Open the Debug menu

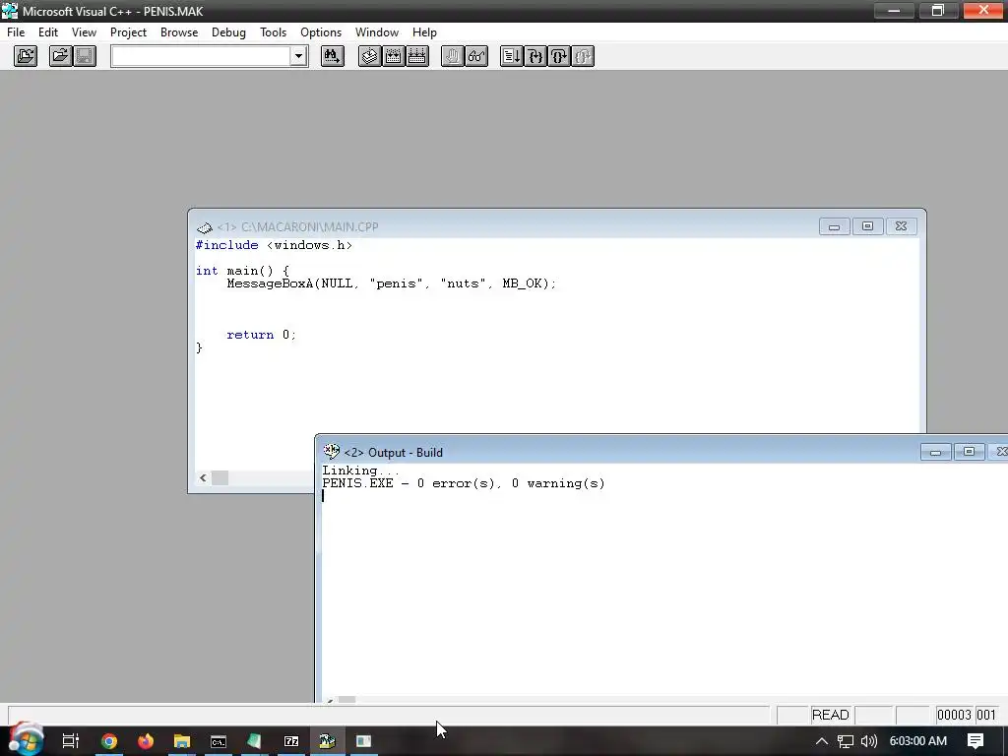pos(228,32)
